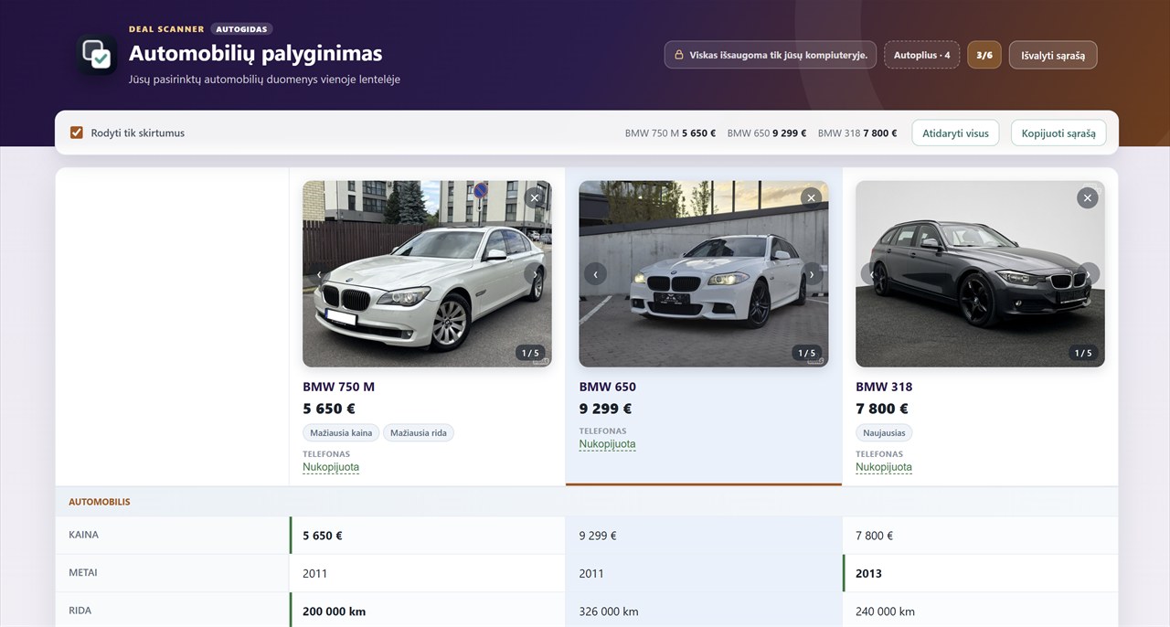
Task: Click the lock icon in the local storage notice
Action: point(679,55)
